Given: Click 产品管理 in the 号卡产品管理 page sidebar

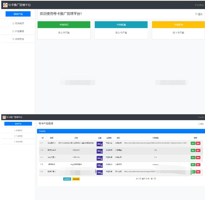Looking at the screenshot, I should pos(18,136).
